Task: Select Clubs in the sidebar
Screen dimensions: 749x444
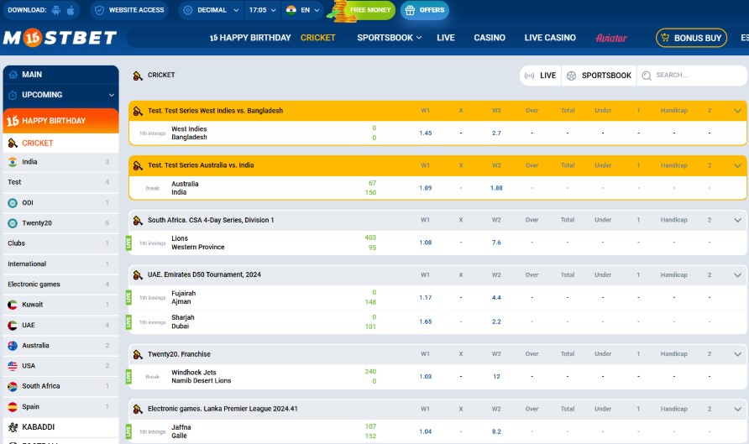Action: (60, 243)
